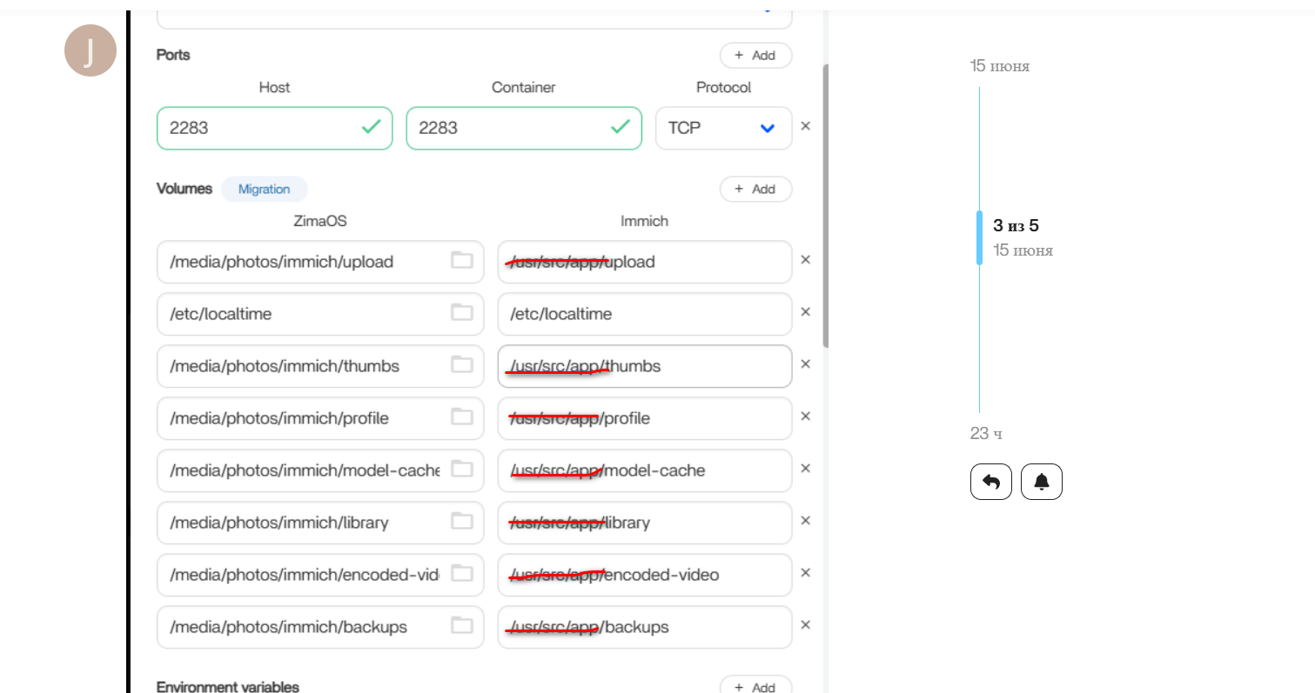Viewport: 1315px width, 693px height.
Task: Remove the model-cache volume row
Action: (x=805, y=469)
